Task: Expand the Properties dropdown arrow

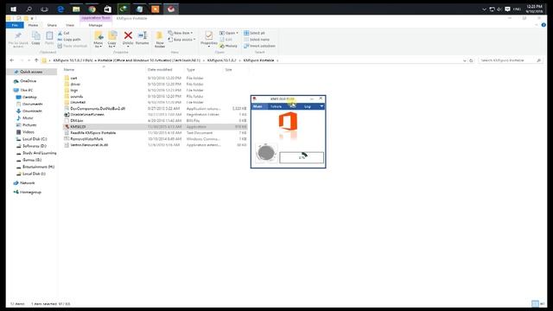Action: [209, 47]
